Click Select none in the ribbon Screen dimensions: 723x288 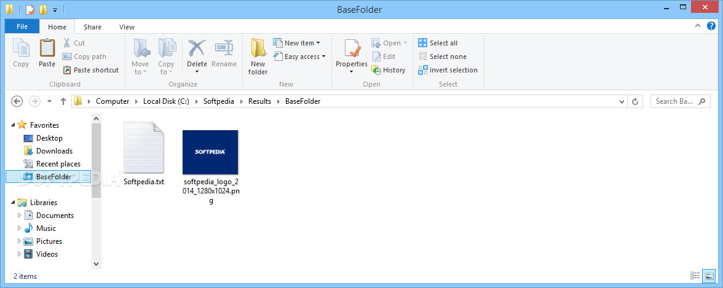tap(443, 56)
